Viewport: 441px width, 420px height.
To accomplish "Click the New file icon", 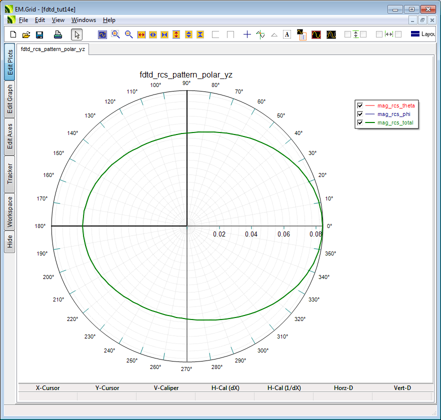I will coord(13,34).
